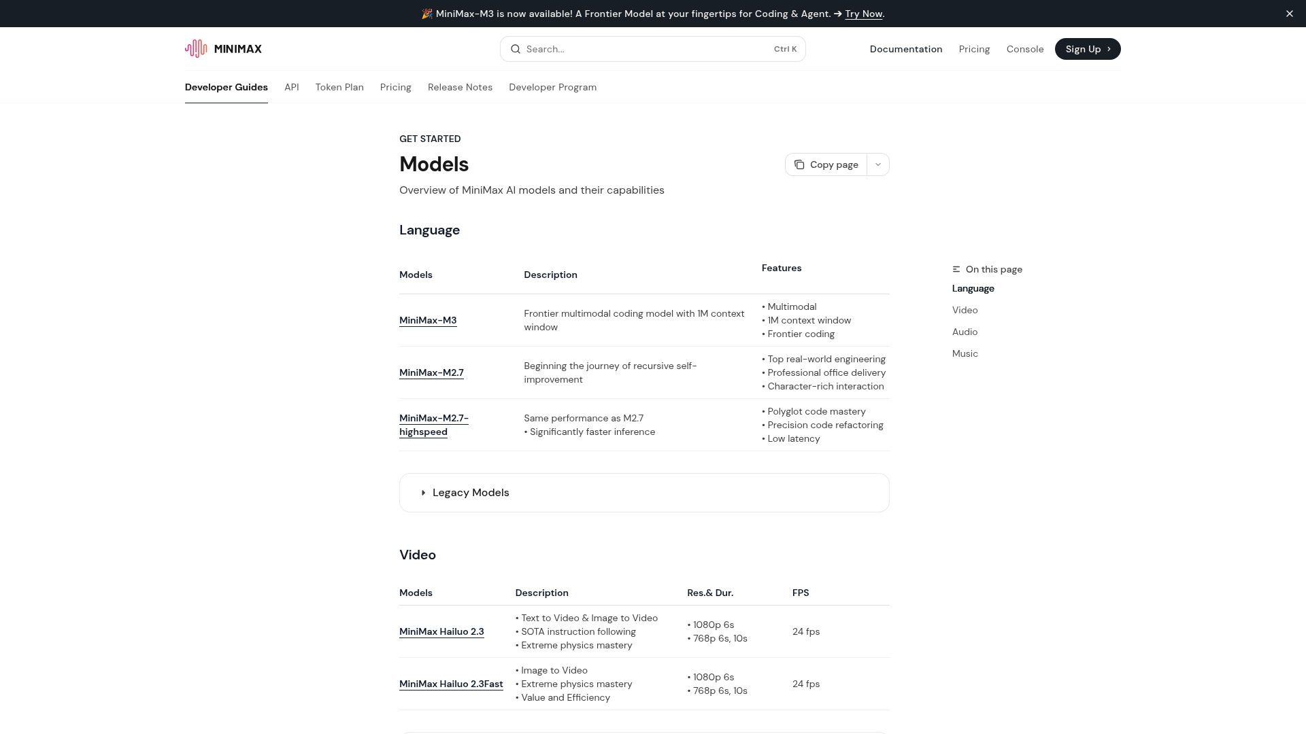
Task: Click the copy icon in Copy page
Action: click(799, 164)
